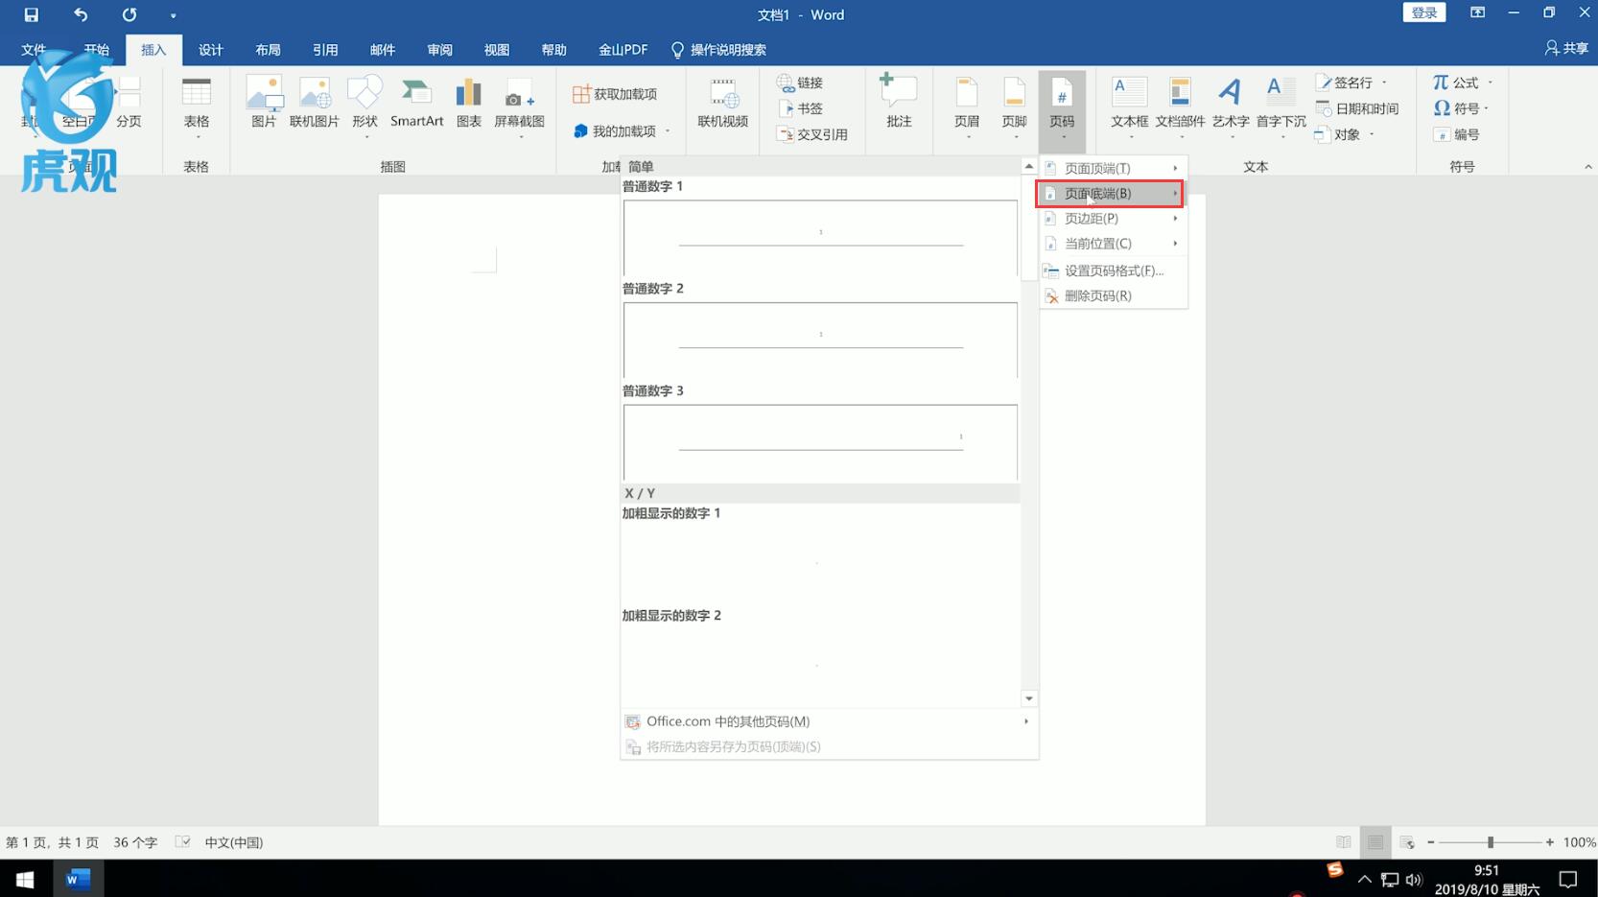Insert a table with 表格 icon
This screenshot has height=897, width=1598.
(x=197, y=107)
